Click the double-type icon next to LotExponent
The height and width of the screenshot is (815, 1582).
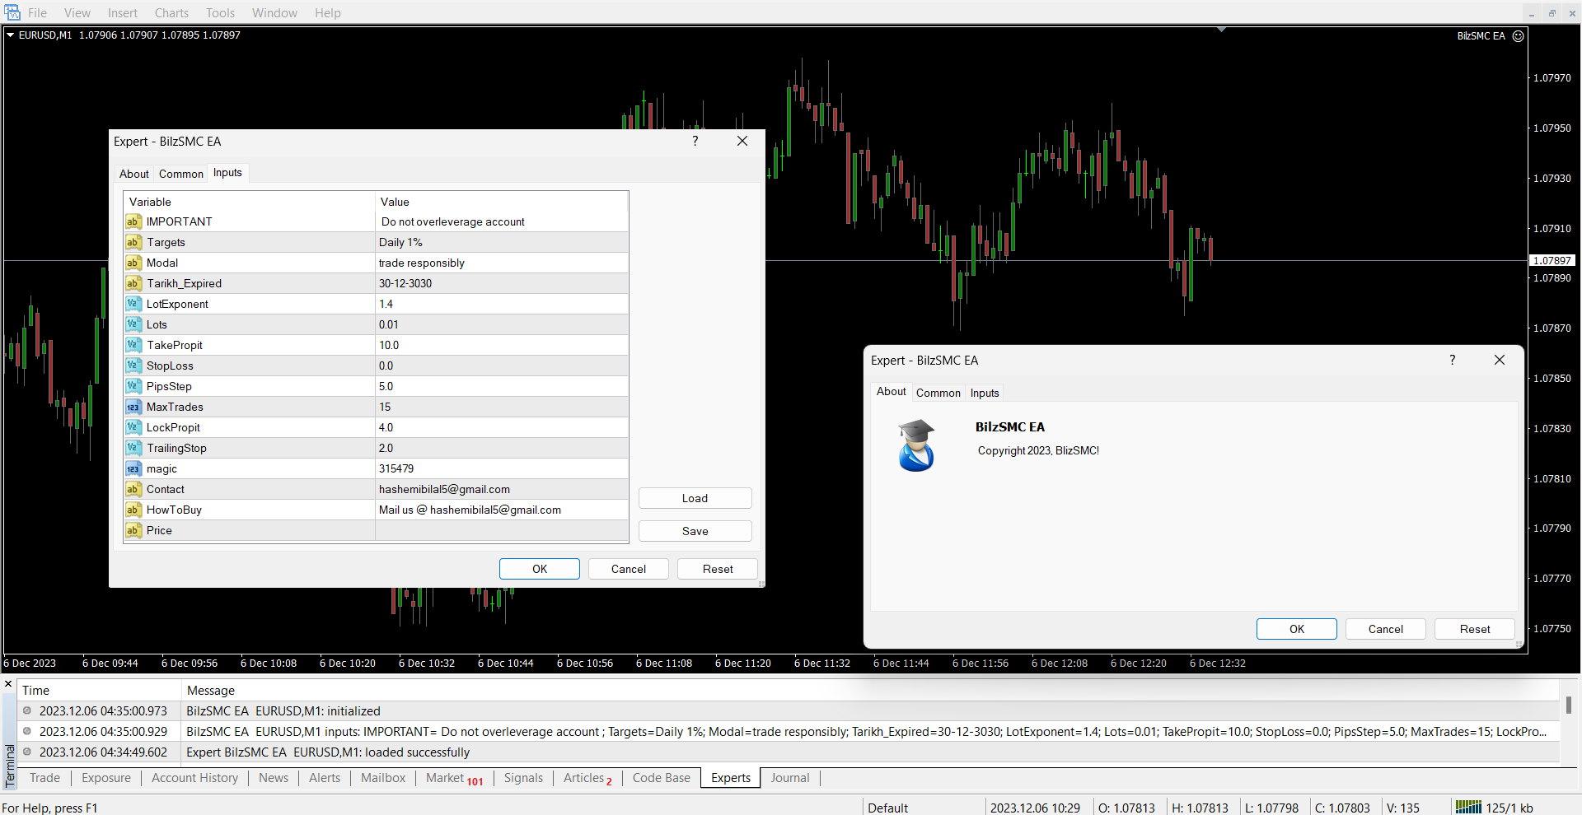(x=133, y=304)
